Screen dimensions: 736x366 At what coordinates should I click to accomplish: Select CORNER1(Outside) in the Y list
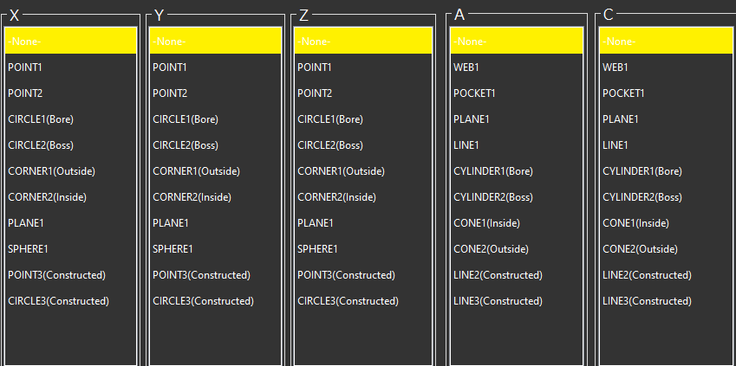(196, 171)
